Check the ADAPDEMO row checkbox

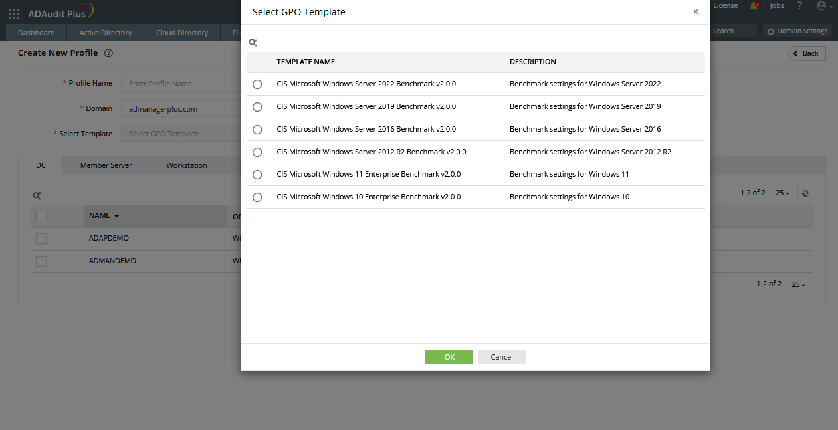click(41, 238)
